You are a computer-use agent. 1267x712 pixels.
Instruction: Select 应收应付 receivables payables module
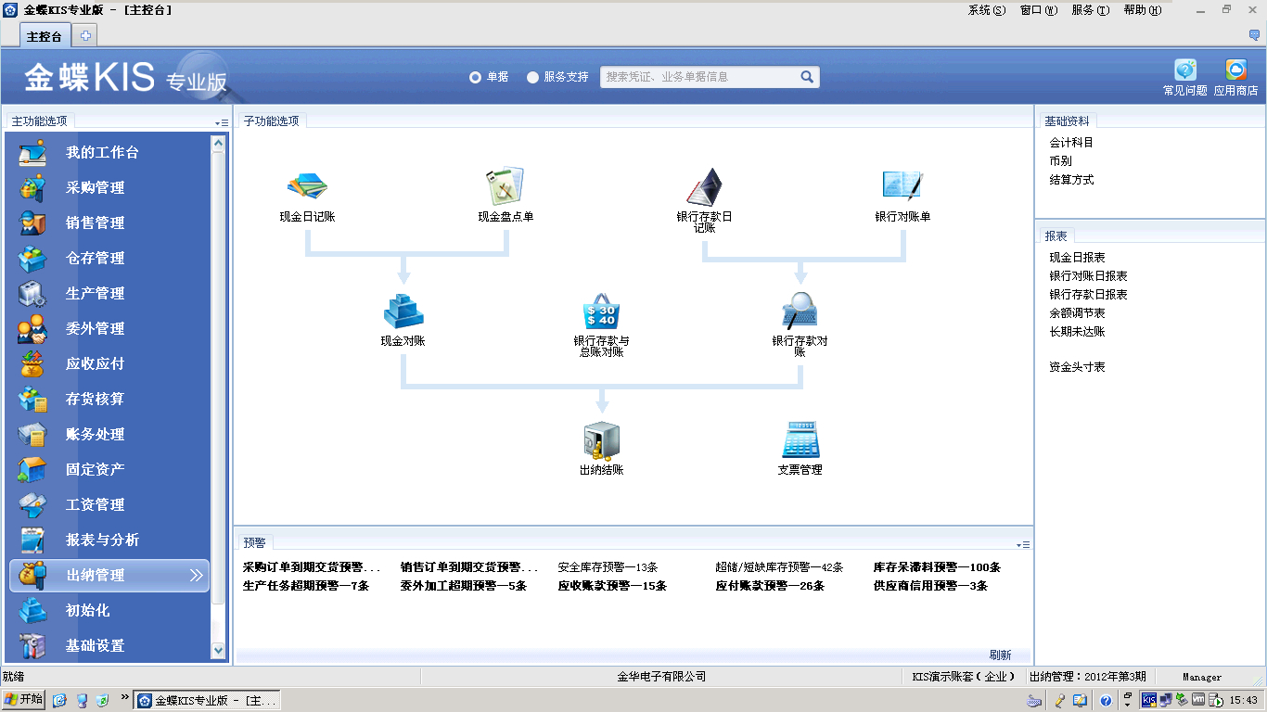pos(95,363)
